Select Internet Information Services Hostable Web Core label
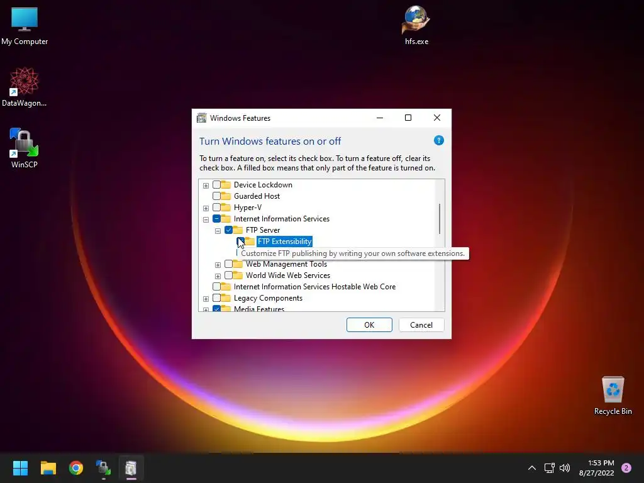The image size is (644, 483). coord(314,287)
